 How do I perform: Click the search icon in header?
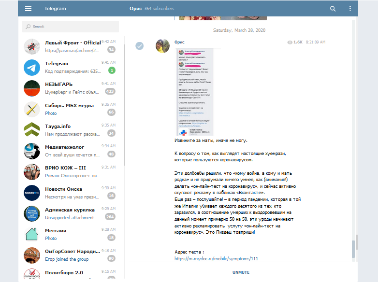tap(333, 9)
